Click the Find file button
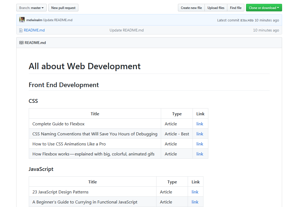The height and width of the screenshot is (207, 300). click(x=235, y=8)
